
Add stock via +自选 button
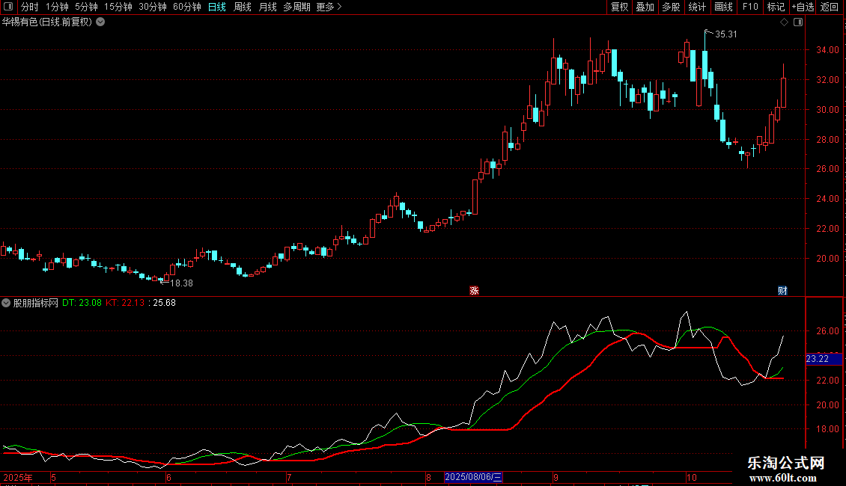click(x=803, y=7)
